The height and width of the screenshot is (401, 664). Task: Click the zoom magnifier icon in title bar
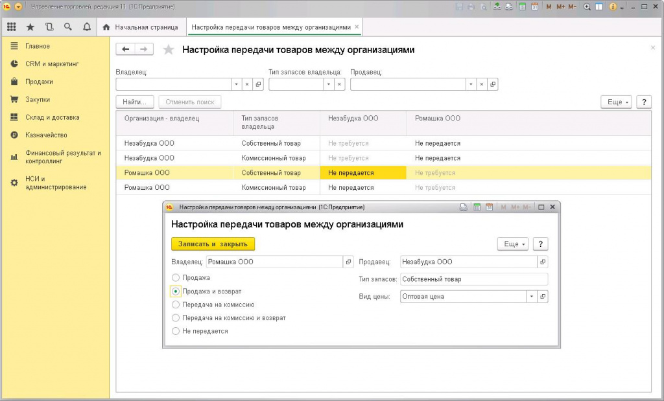click(x=587, y=6)
